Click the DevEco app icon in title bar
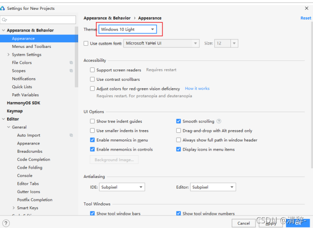The width and height of the screenshot is (313, 228). 3,9
